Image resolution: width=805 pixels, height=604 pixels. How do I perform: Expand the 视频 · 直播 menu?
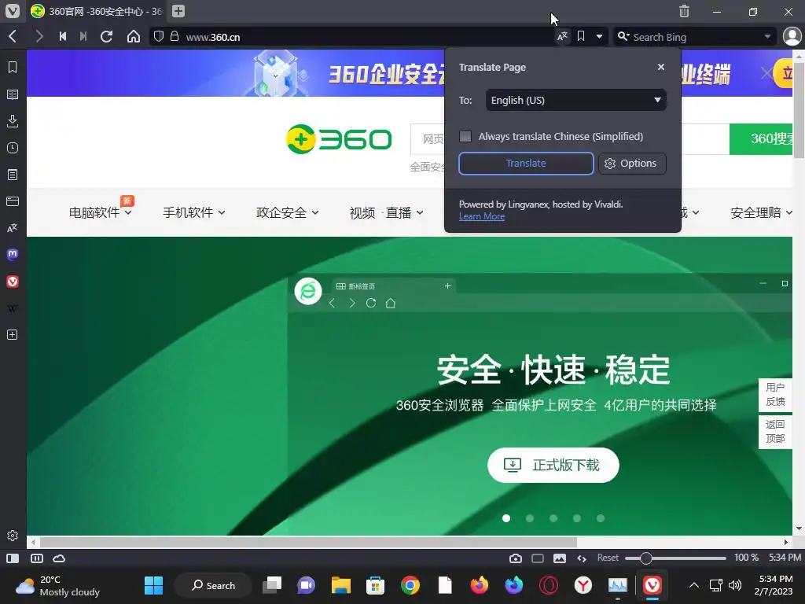pyautogui.click(x=386, y=212)
